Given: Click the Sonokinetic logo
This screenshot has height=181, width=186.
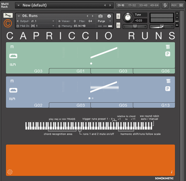Looking at the screenshot, I should point(164,178).
